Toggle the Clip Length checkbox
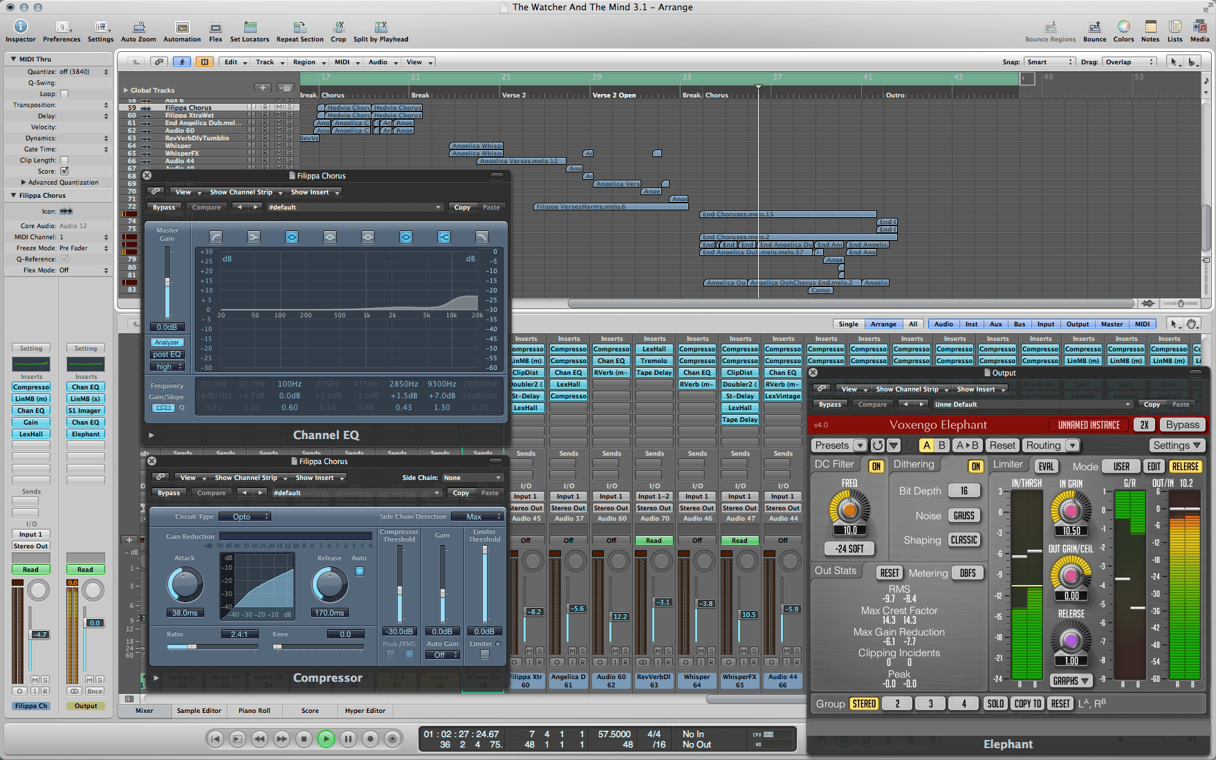The height and width of the screenshot is (760, 1216). tap(64, 160)
